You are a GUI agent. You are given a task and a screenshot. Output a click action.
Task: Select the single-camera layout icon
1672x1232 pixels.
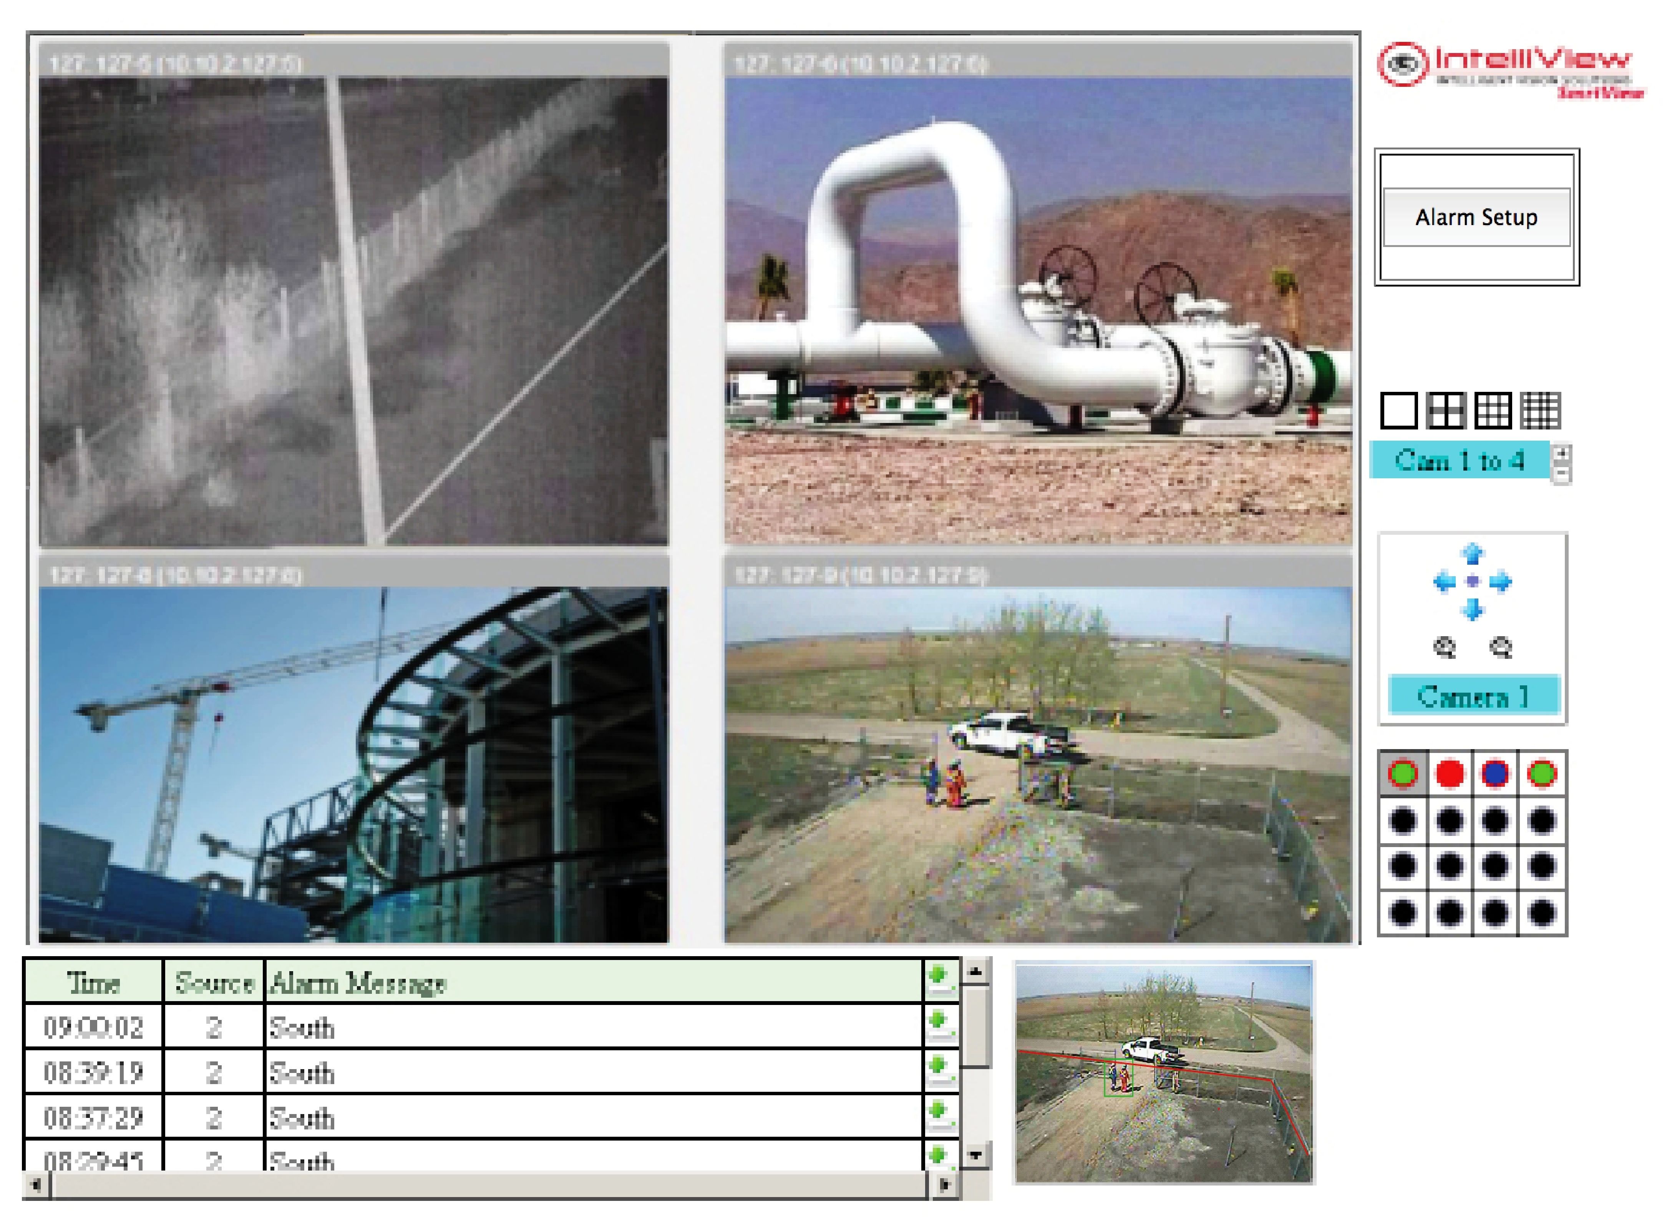click(1398, 410)
